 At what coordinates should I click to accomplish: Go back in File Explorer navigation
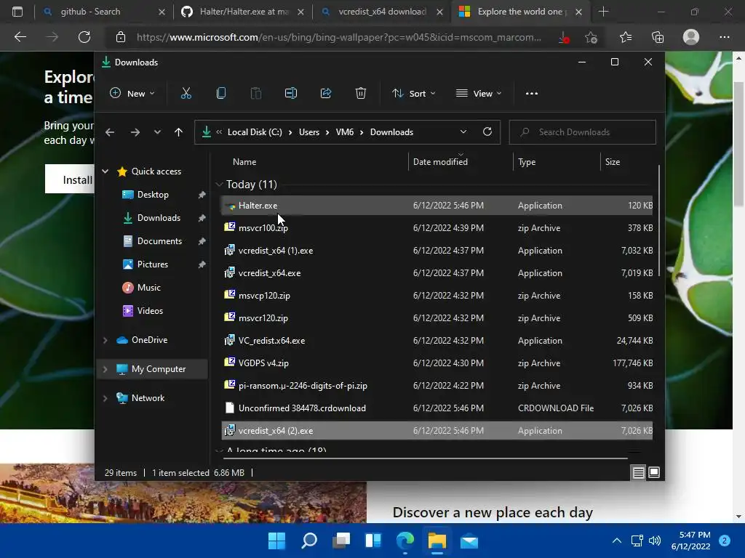coord(110,132)
